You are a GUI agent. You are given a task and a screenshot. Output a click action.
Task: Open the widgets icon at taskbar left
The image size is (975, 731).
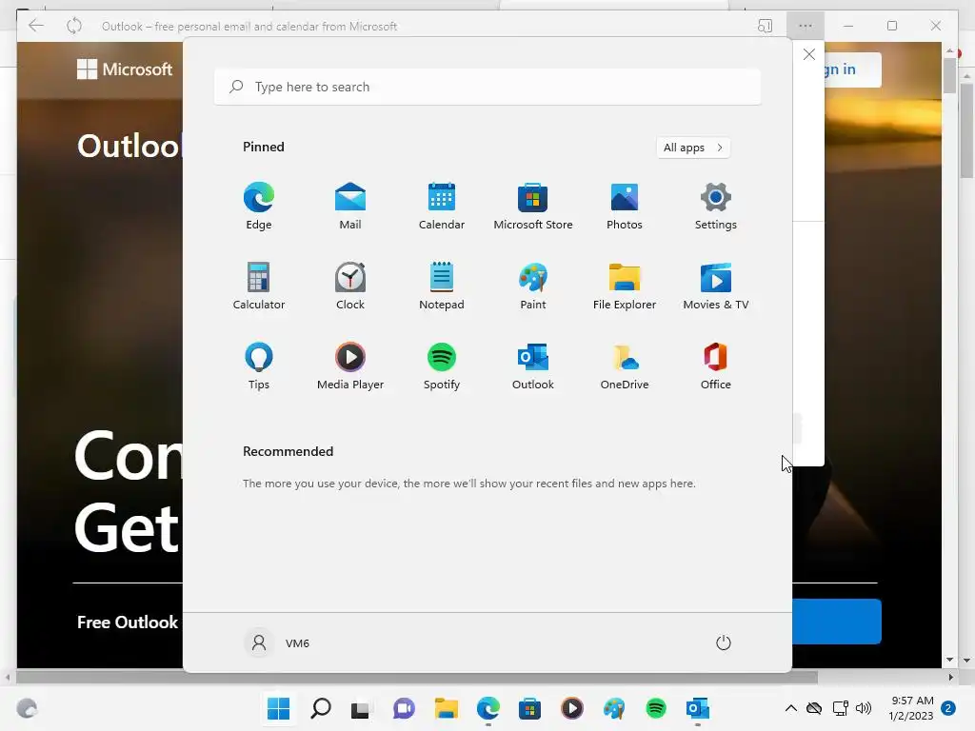click(x=27, y=708)
